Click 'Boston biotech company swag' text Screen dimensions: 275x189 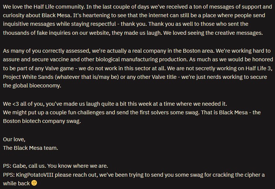click(x=42, y=121)
